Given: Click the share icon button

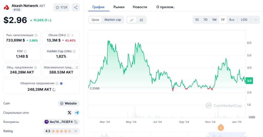Looking at the screenshot, I should coord(76,7).
